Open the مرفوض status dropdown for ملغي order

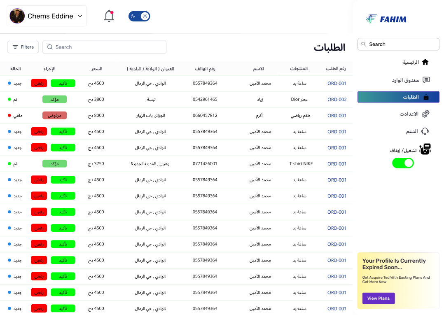[54, 115]
